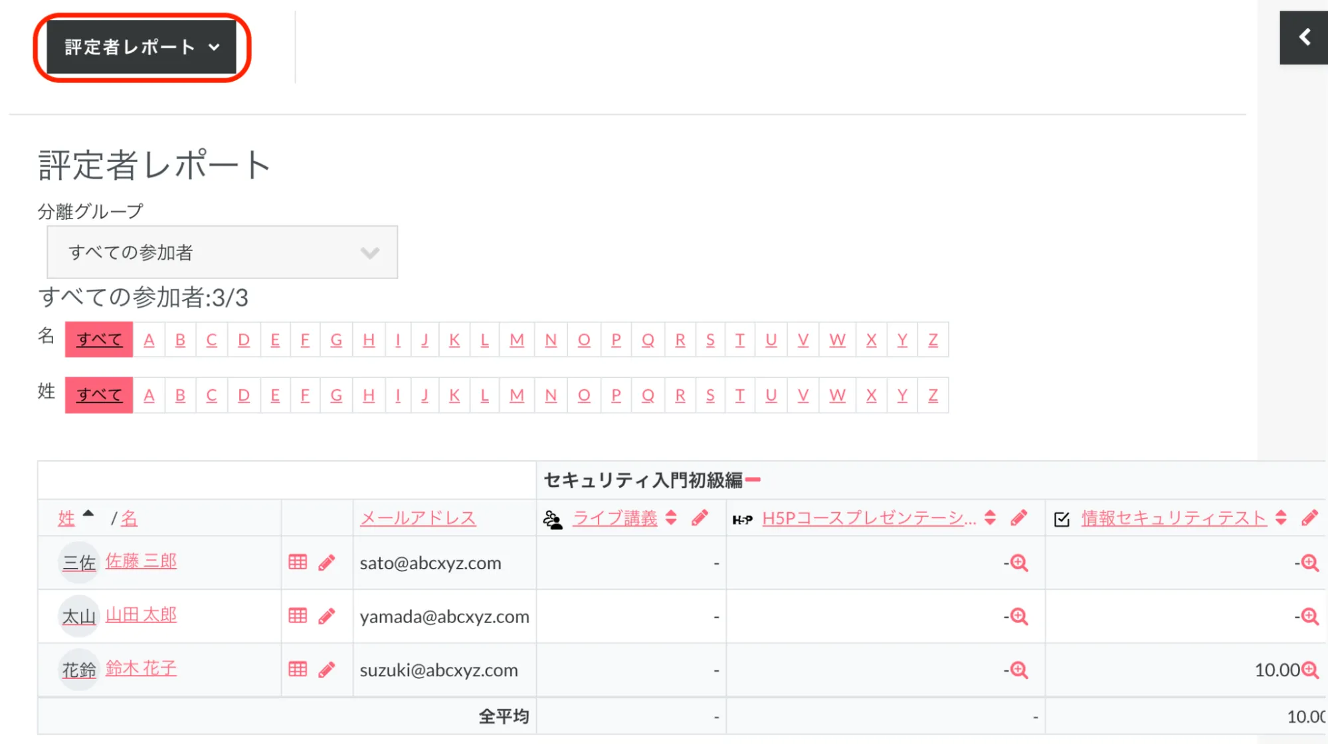Open 山田 太郎 user profile link
Screen dimensions: 1328x744
(x=141, y=614)
